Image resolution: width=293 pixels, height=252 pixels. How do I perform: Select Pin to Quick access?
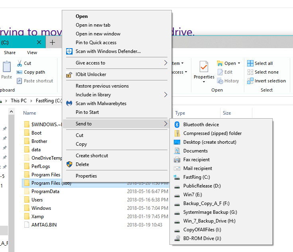coord(96,43)
